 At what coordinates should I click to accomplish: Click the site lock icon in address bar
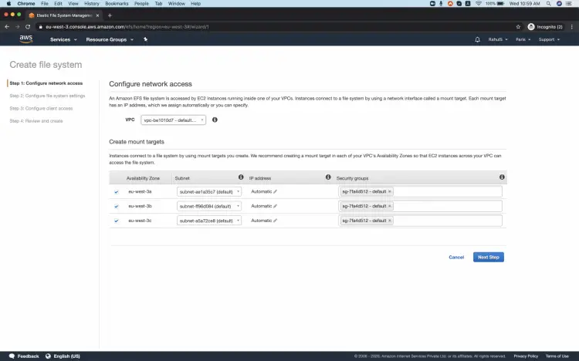tap(41, 26)
